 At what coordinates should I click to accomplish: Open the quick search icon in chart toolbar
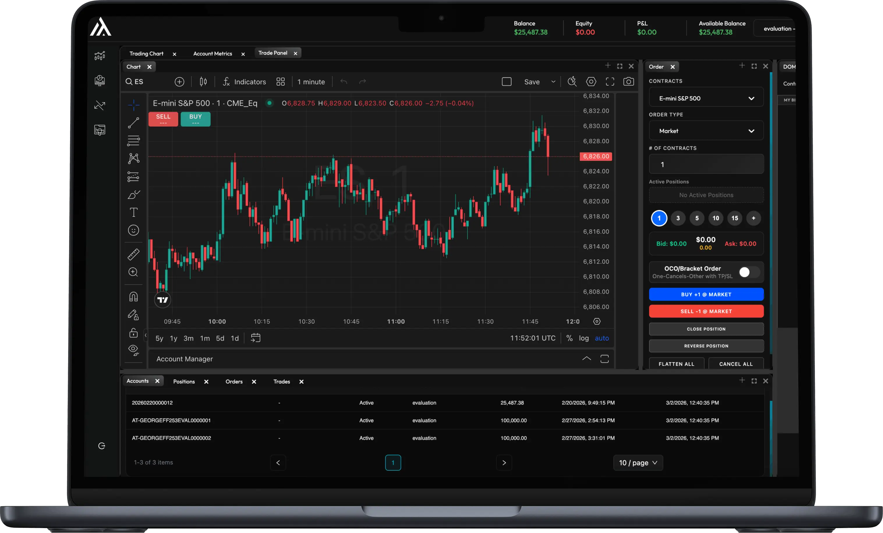coord(572,82)
